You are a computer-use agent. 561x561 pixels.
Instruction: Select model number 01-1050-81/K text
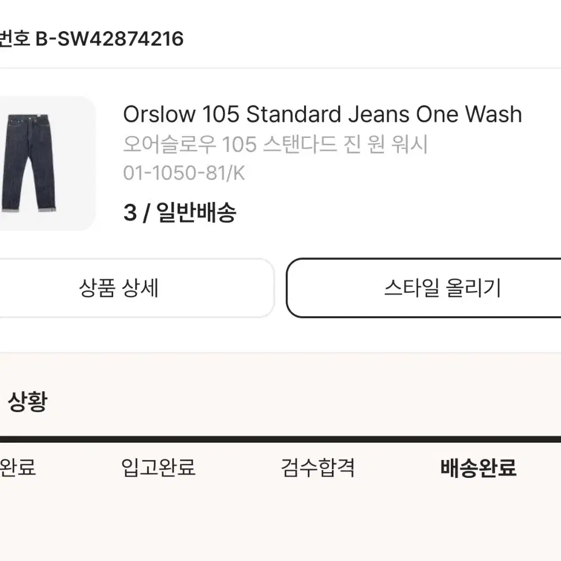coord(184,173)
